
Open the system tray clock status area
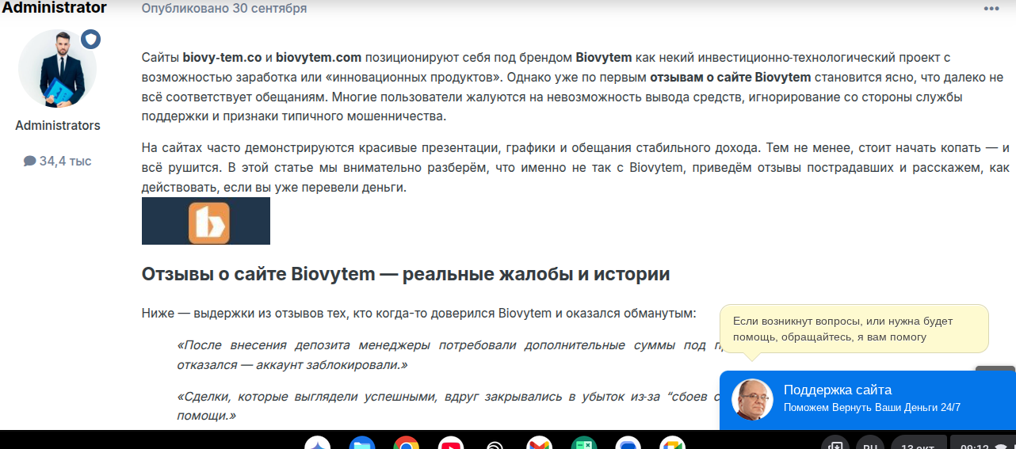pyautogui.click(x=983, y=444)
